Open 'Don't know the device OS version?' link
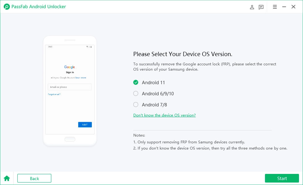This screenshot has height=185, width=303. point(164,115)
